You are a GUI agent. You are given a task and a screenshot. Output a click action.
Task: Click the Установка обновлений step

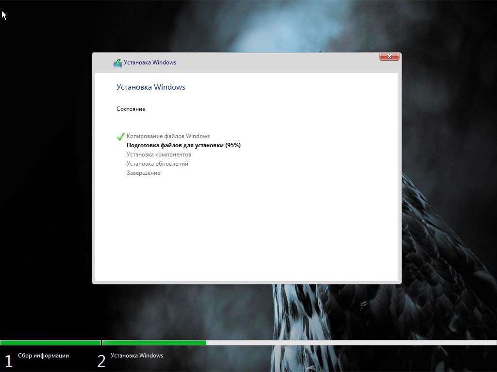(157, 164)
